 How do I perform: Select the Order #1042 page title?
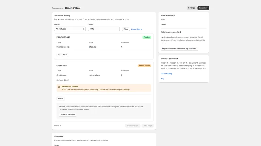pyautogui.click(x=72, y=8)
